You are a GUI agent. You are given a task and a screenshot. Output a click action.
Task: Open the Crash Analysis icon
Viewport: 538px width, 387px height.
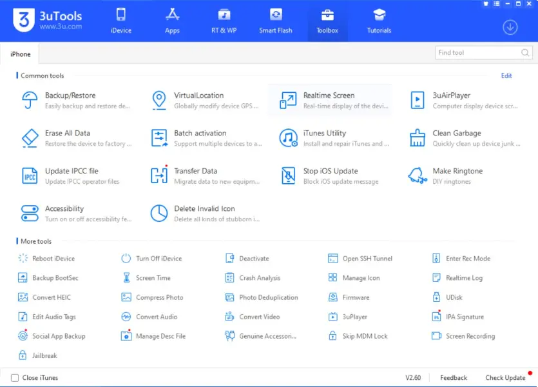coord(229,277)
